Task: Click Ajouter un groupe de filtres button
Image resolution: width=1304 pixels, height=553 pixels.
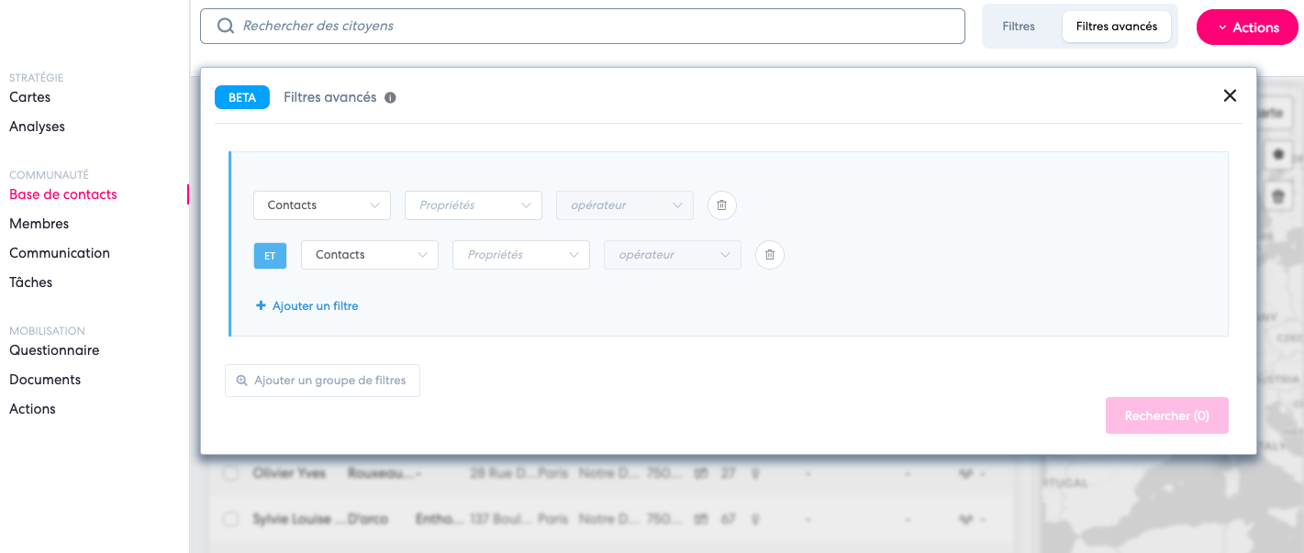Action: (322, 381)
